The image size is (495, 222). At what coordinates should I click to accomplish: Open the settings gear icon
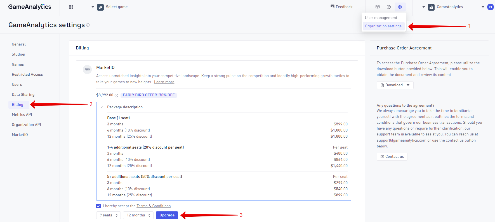coord(400,7)
